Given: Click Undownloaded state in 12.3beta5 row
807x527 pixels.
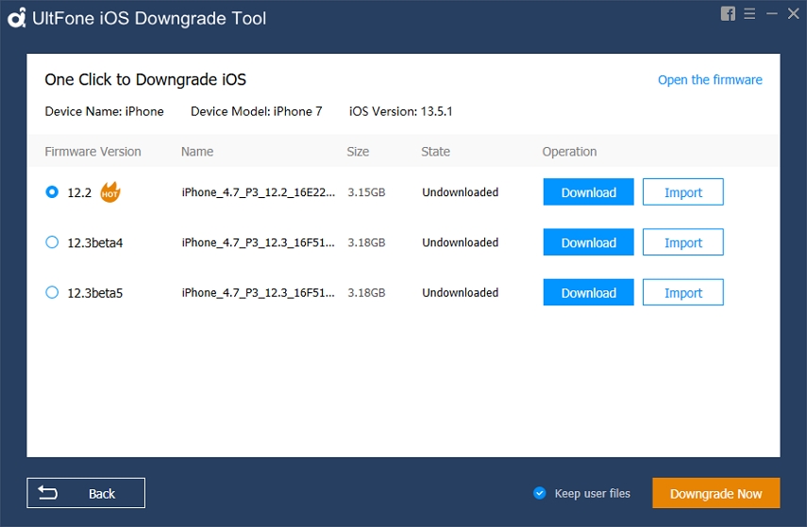Looking at the screenshot, I should tap(460, 293).
